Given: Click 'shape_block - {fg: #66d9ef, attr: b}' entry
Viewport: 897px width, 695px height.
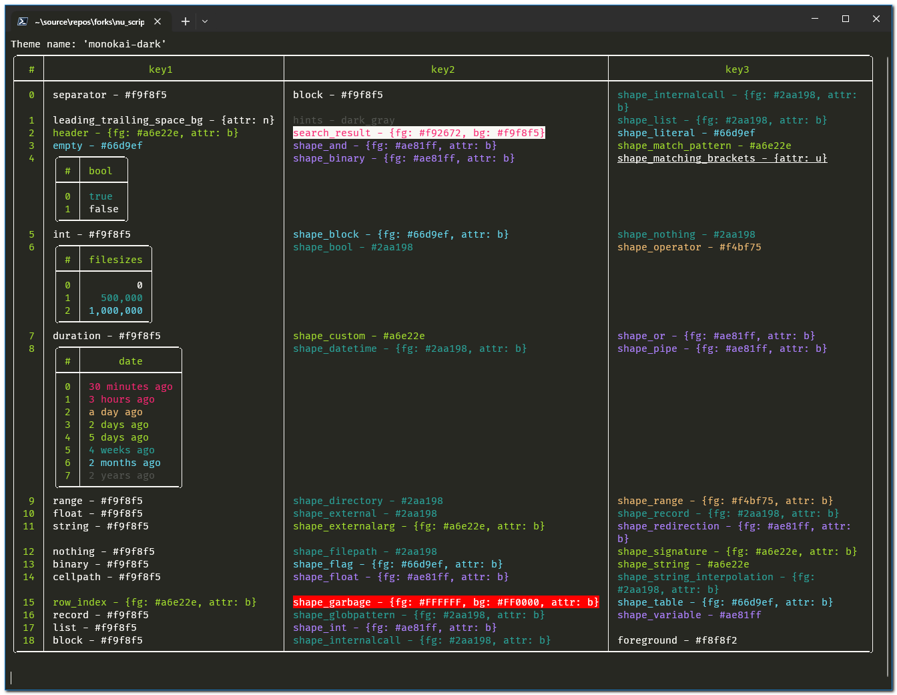Looking at the screenshot, I should click(401, 234).
